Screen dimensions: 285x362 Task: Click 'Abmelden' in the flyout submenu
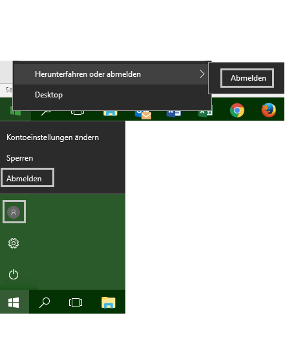(x=248, y=78)
